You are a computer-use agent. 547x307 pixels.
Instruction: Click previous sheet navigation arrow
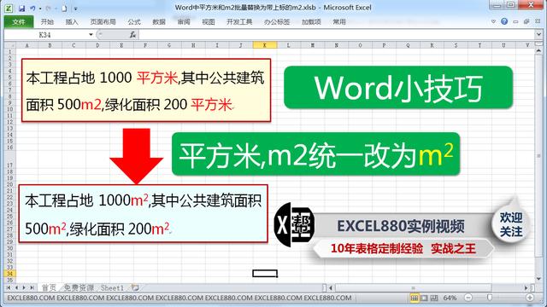[x=16, y=288]
